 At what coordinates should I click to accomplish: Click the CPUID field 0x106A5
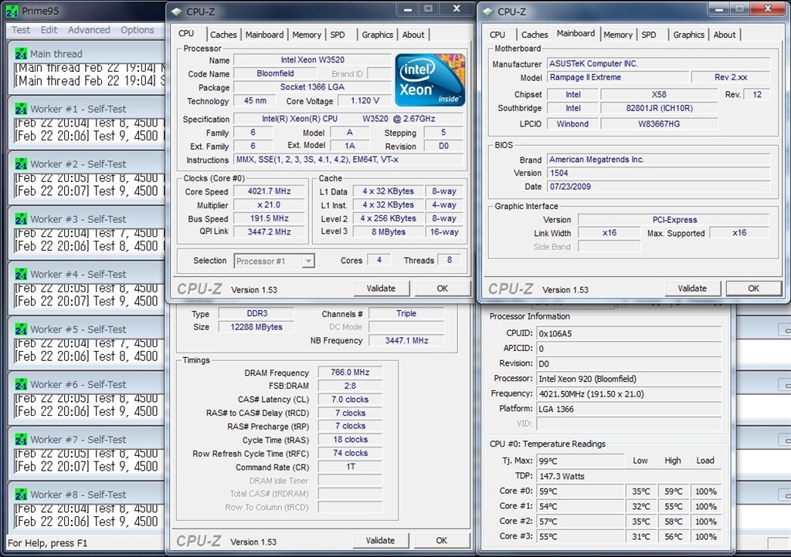pos(629,333)
